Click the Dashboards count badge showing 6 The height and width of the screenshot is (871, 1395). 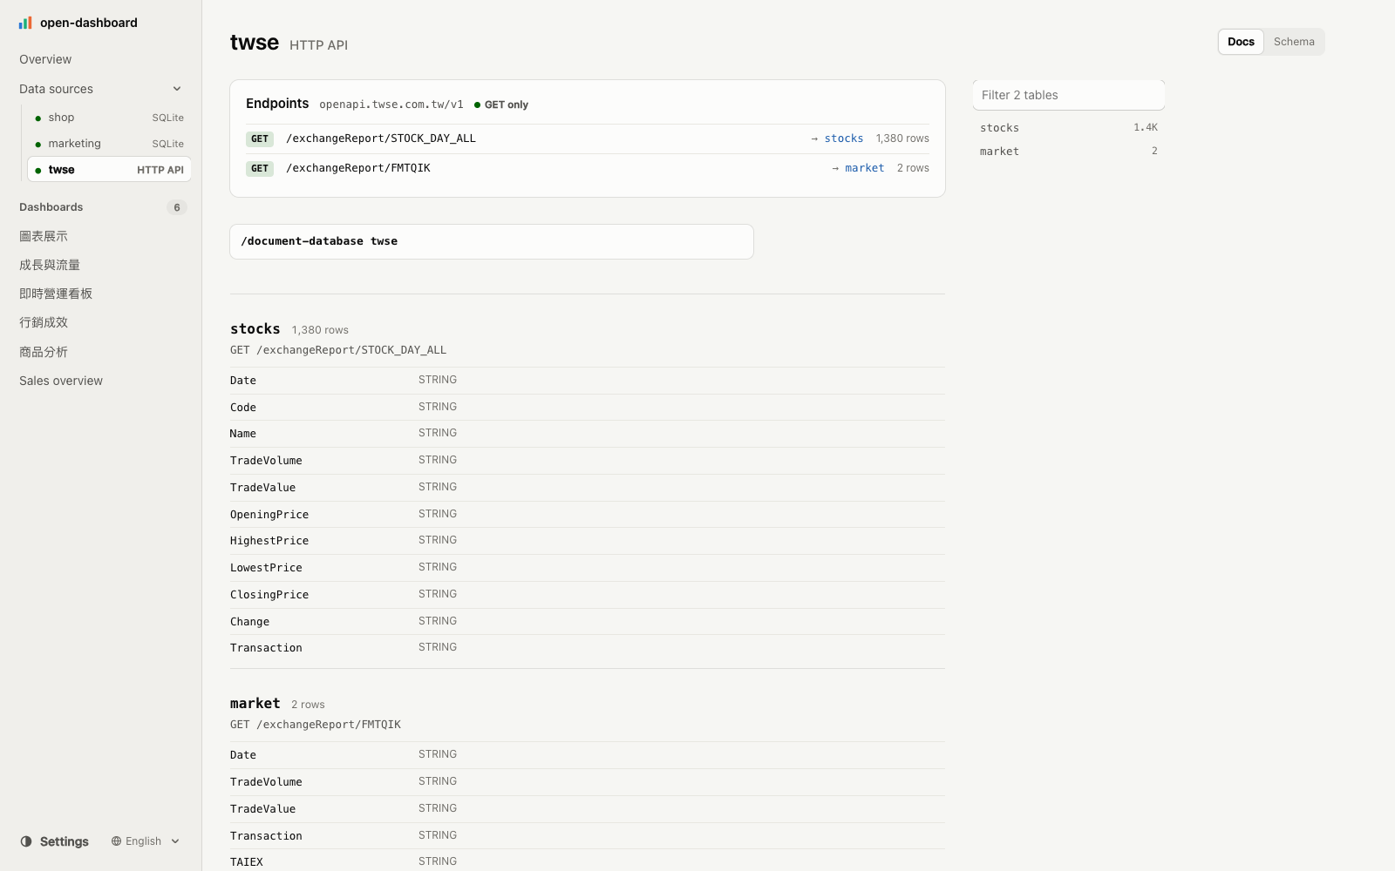tap(177, 207)
